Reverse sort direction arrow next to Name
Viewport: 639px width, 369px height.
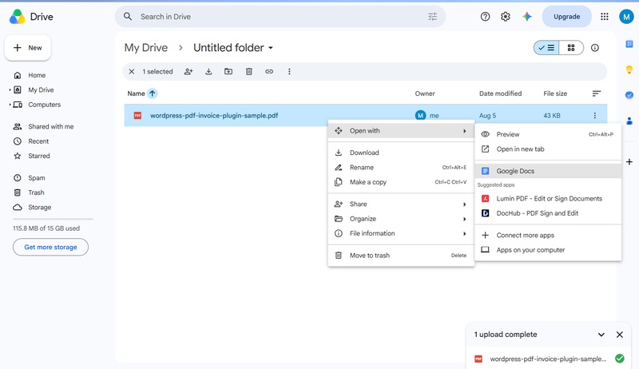click(152, 93)
